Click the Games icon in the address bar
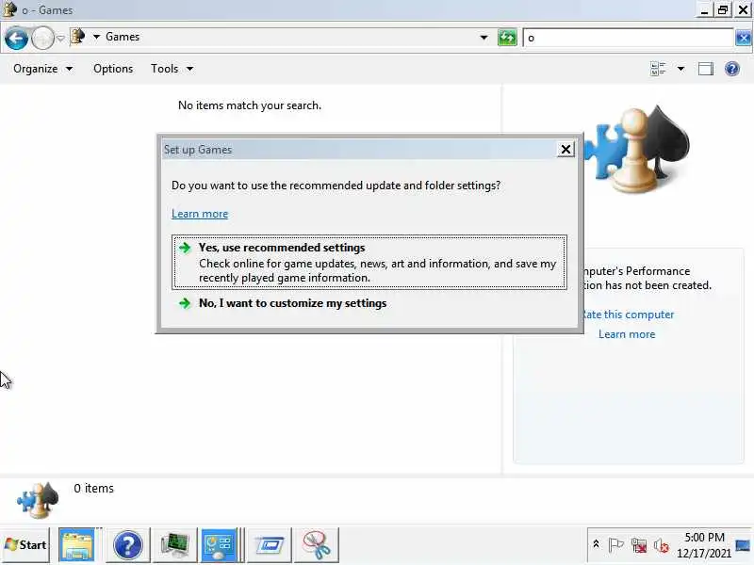This screenshot has width=754, height=565. click(77, 37)
